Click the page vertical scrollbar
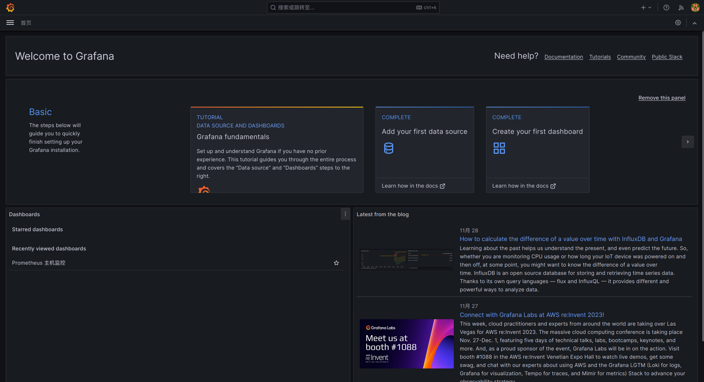Viewport: 704px width, 382px height. click(702, 188)
